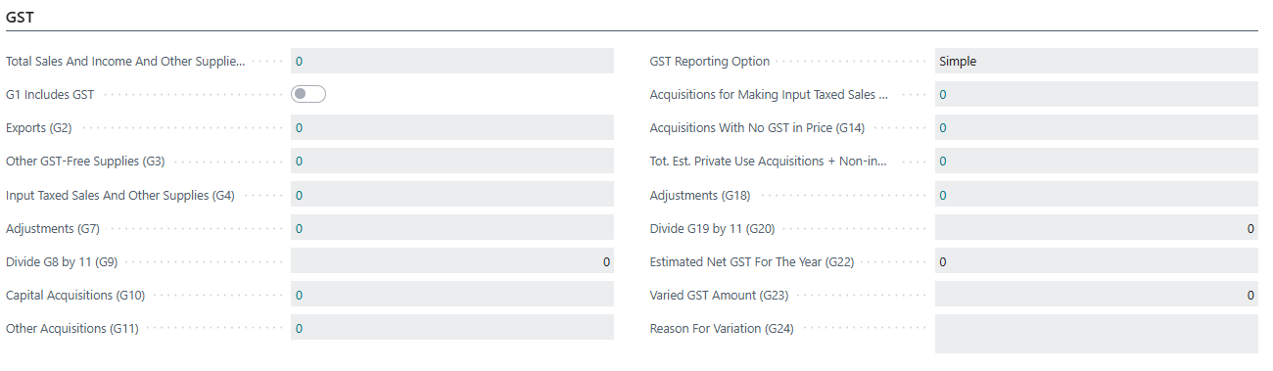
Task: Click the Other GST-Free Supplies (G3) field
Action: [x=452, y=161]
